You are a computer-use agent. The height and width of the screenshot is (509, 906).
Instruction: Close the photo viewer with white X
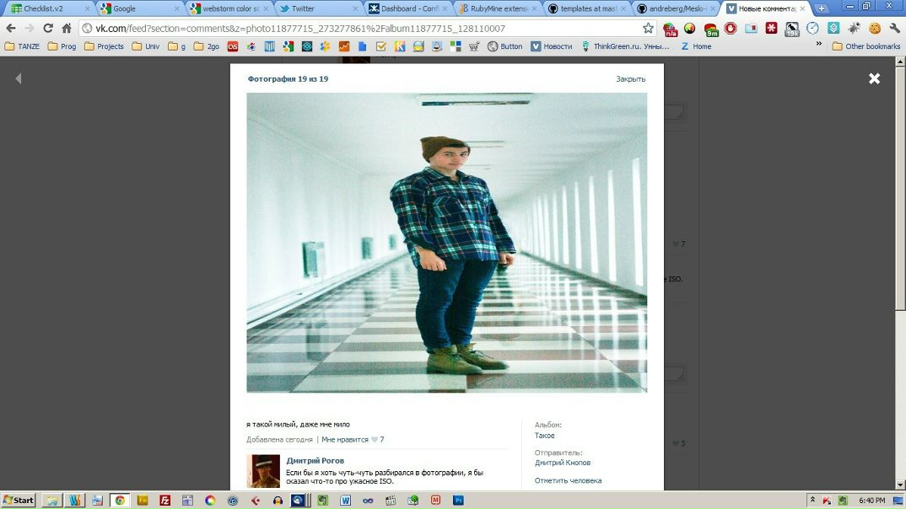tap(874, 78)
